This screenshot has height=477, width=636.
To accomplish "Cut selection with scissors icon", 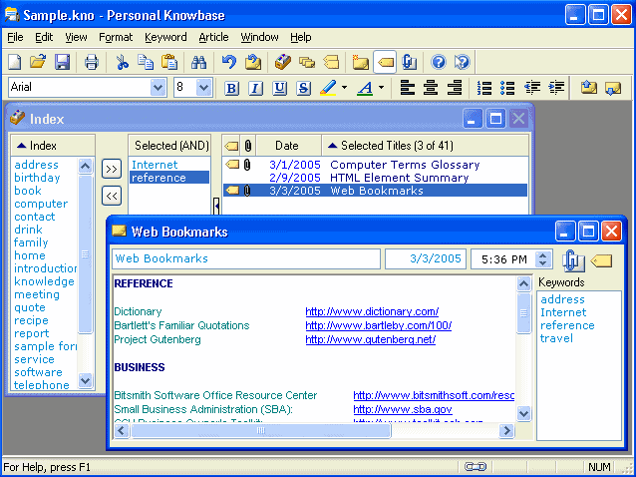I will coord(122,62).
